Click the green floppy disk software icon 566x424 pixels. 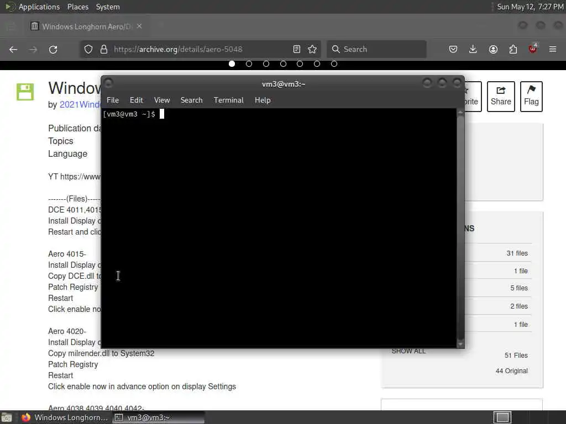(x=25, y=92)
